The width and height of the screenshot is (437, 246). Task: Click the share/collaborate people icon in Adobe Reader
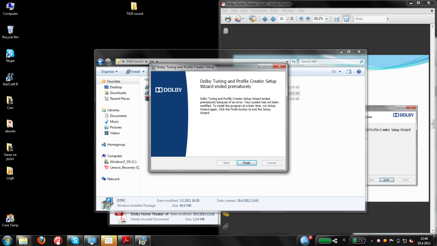click(x=237, y=19)
